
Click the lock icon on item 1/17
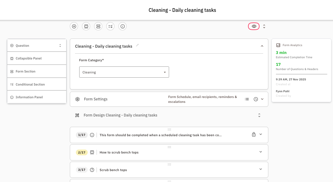click(x=253, y=134)
